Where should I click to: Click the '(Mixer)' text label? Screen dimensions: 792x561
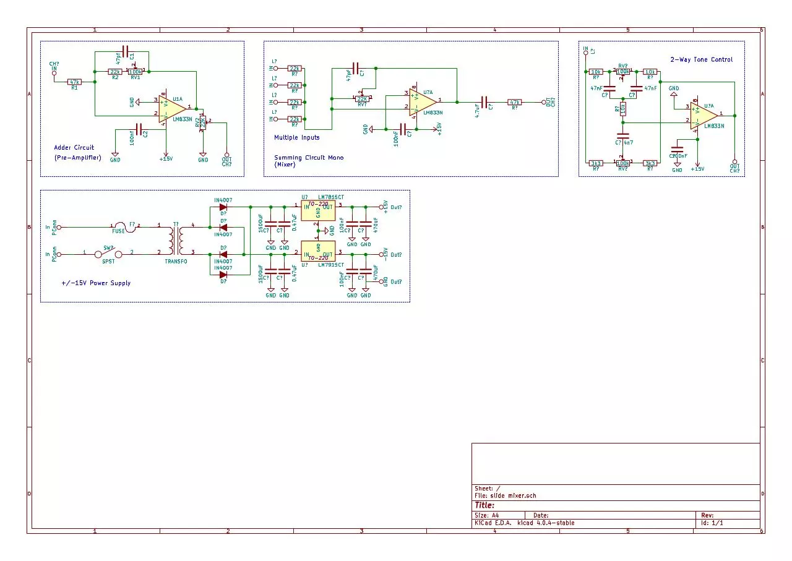(x=285, y=165)
